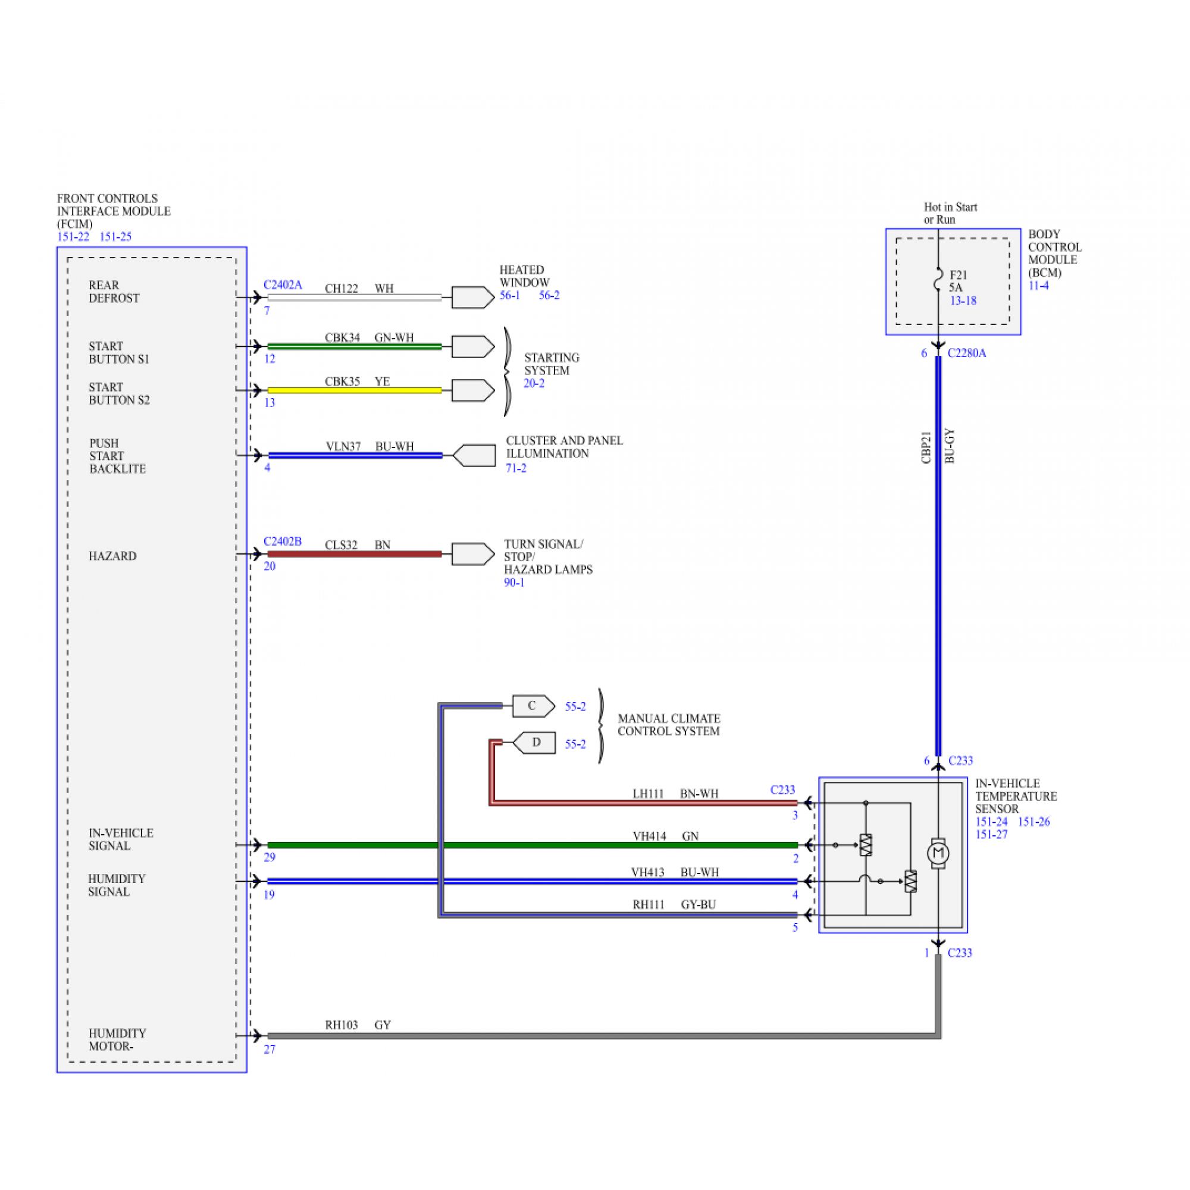Screen dimensions: 1190x1190
Task: Click the Heated Window off-page arrow symbol
Action: [473, 297]
